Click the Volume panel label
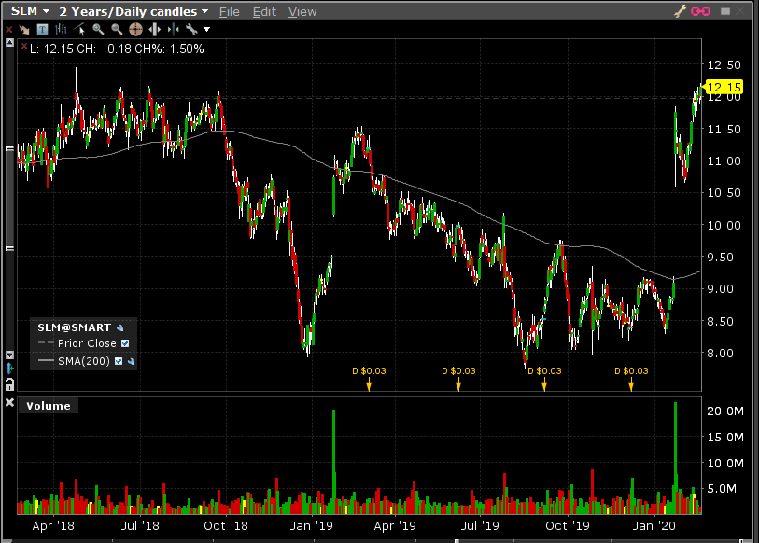Image resolution: width=759 pixels, height=543 pixels. pos(48,405)
